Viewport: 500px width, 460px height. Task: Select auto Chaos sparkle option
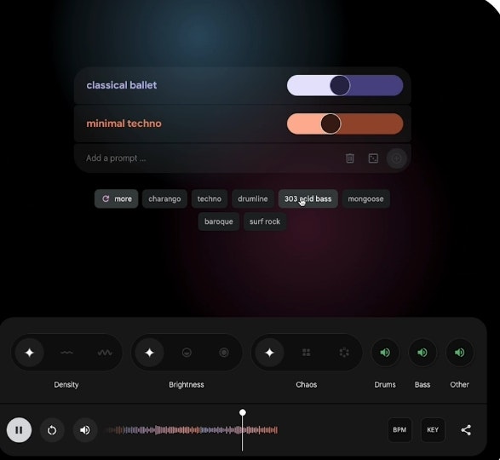[x=269, y=353]
